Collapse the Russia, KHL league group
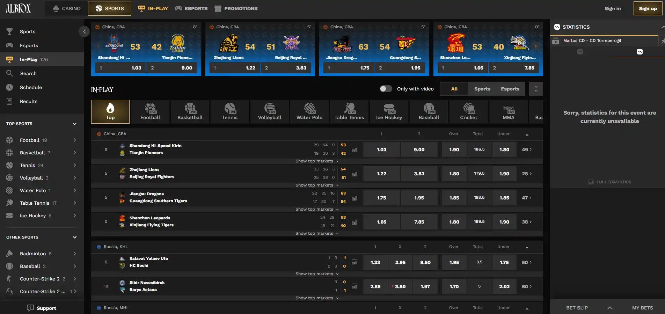665x314 pixels. coord(527,247)
